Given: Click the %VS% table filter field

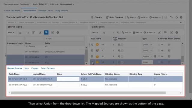Looking at the screenshot, I should [64, 39].
